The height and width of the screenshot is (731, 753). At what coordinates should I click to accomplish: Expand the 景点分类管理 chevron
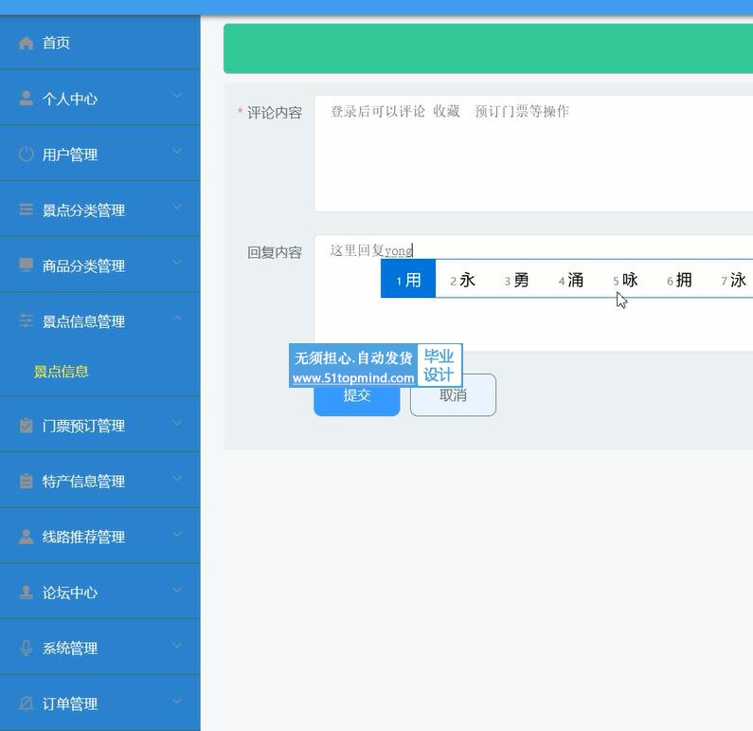(177, 207)
